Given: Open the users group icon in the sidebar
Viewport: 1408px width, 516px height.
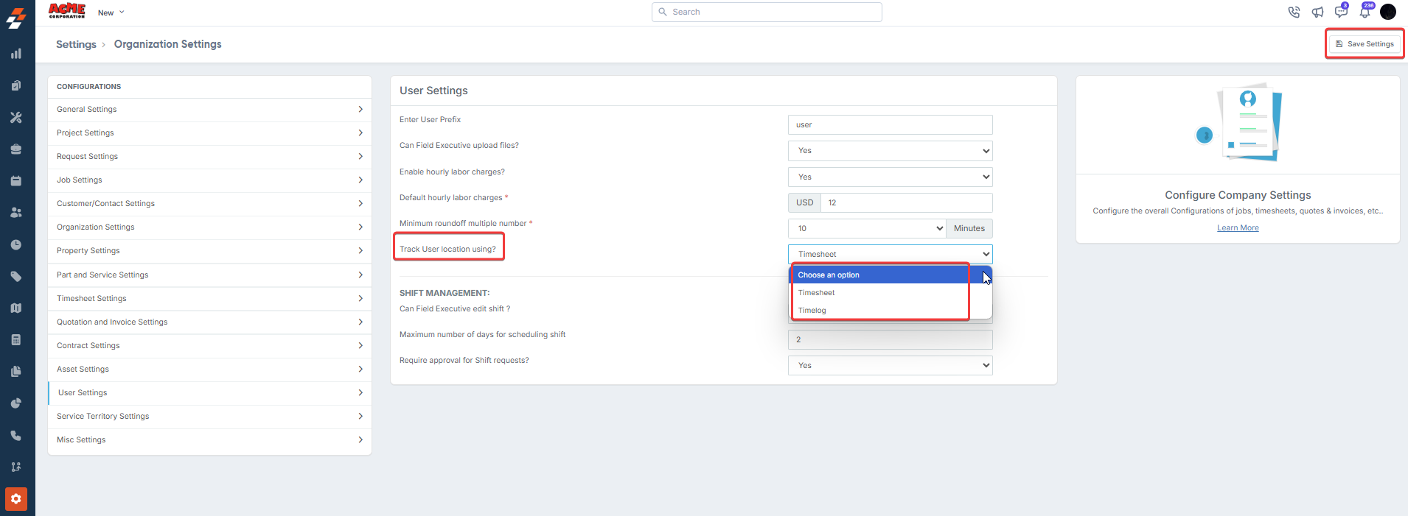Looking at the screenshot, I should [16, 212].
